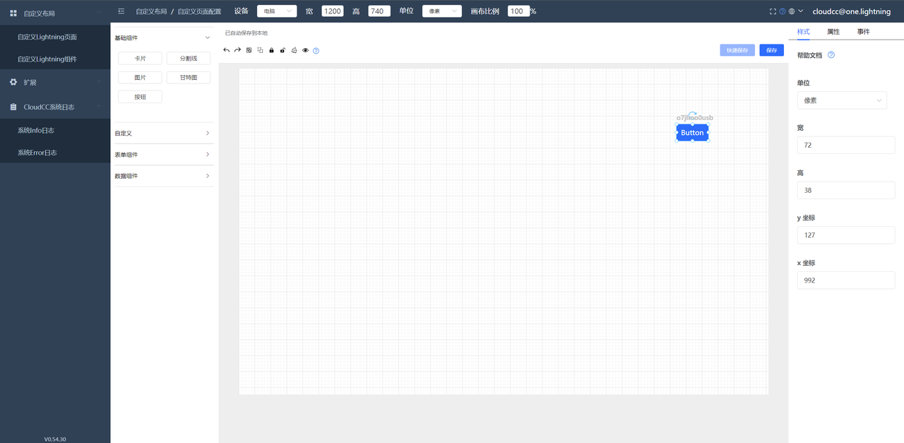Click the redo arrow in canvas toolbar

tap(237, 50)
